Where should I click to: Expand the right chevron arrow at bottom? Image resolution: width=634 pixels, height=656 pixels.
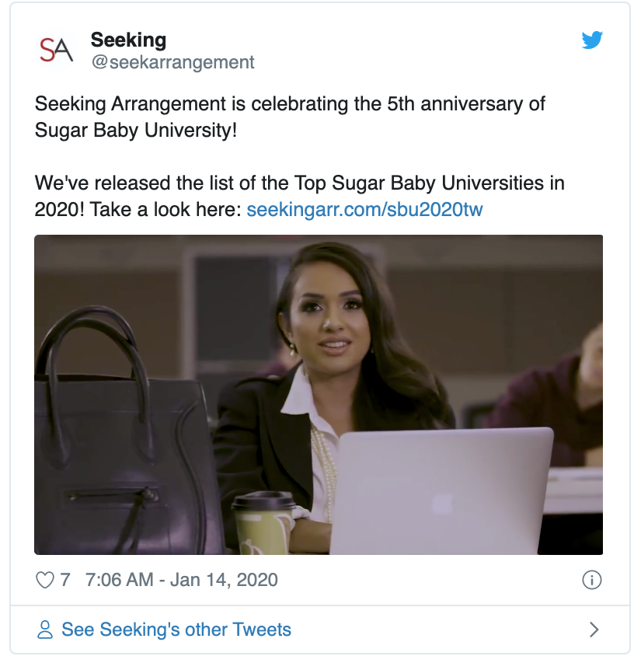click(x=594, y=630)
